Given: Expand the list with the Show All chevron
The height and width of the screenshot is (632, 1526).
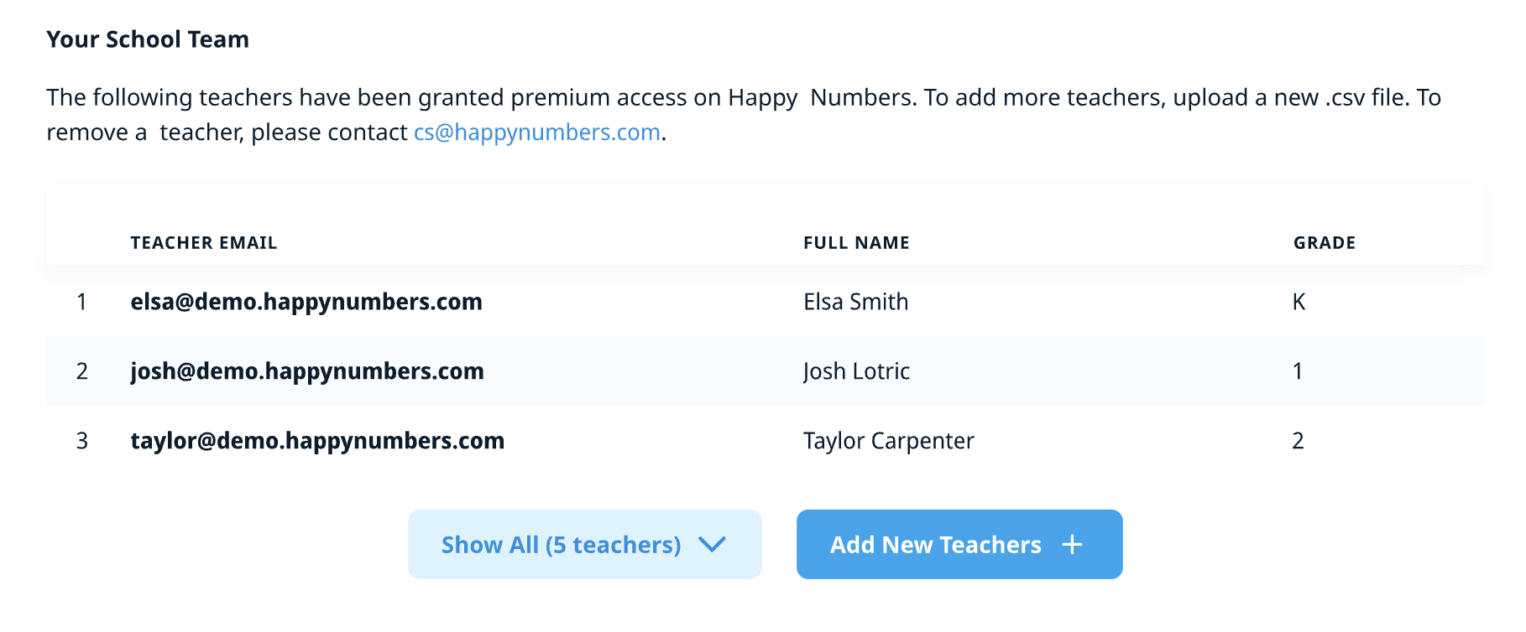Looking at the screenshot, I should 712,545.
